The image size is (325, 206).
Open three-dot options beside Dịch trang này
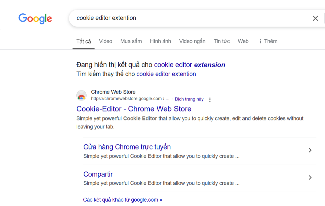[210, 100]
